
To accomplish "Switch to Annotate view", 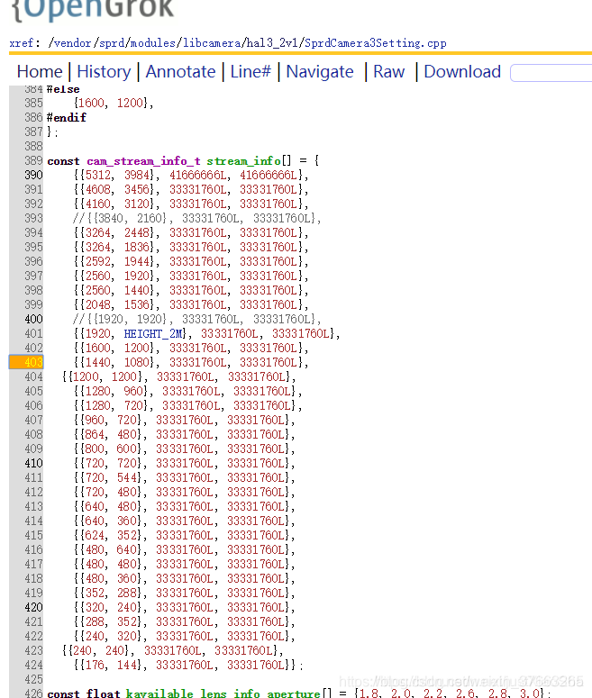I will pyautogui.click(x=180, y=72).
